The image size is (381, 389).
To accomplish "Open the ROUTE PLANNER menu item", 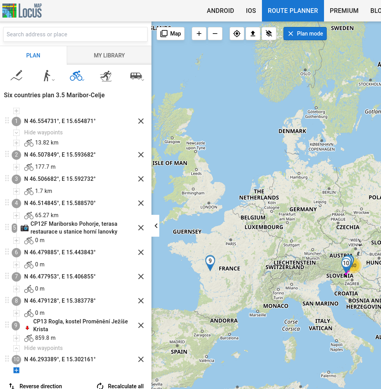I will tap(293, 11).
